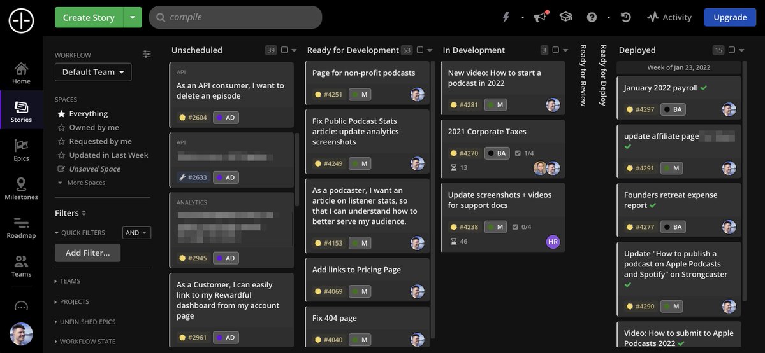Screen dimensions: 765x353
Task: Click the graduation cap learning icon
Action: tap(565, 17)
